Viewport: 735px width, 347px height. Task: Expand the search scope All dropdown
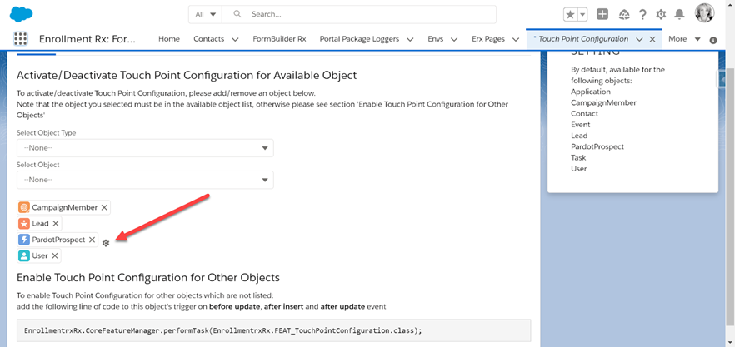[205, 14]
